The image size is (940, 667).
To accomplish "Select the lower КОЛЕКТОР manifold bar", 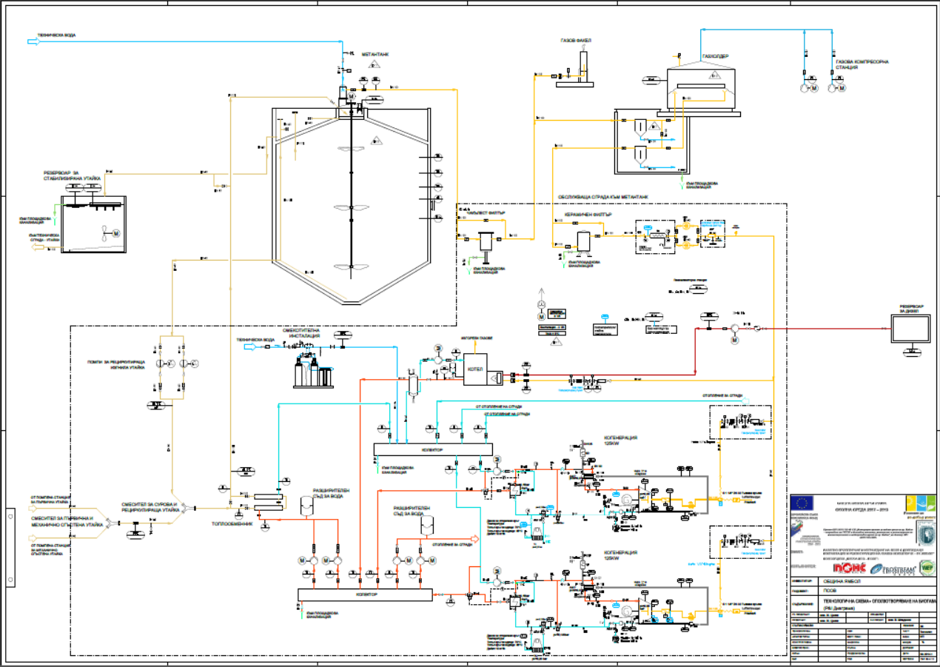I will (x=365, y=594).
